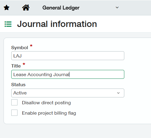Click the Status field label
Image resolution: width=151 pixels, height=138 pixels.
click(18, 85)
